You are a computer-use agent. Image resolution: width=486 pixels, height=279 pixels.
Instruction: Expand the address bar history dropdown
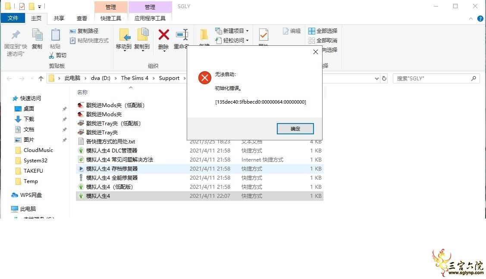point(377,79)
